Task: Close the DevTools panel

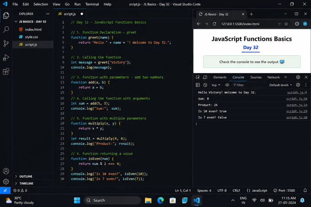Action: [x=306, y=77]
